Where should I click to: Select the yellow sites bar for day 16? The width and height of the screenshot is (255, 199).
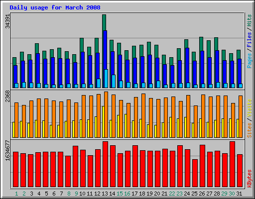(126, 126)
